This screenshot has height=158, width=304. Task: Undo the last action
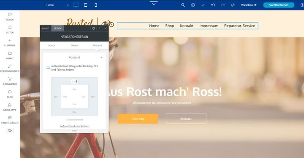point(213,5)
